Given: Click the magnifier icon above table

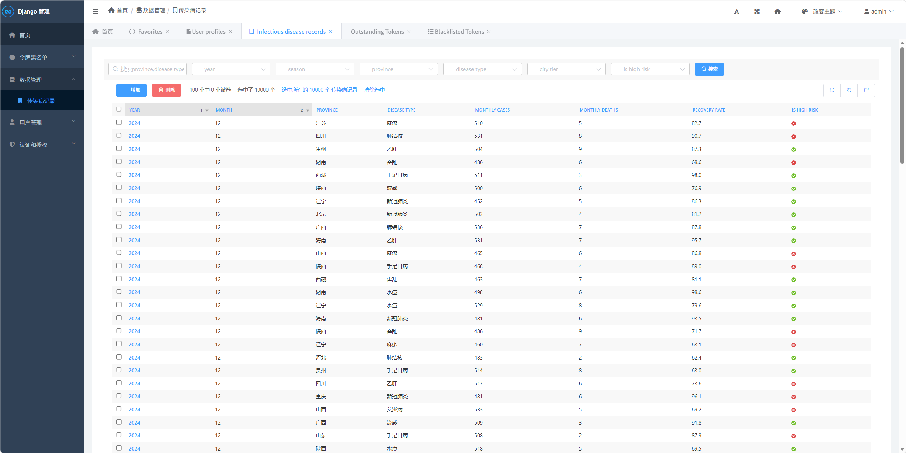Looking at the screenshot, I should tap(832, 90).
